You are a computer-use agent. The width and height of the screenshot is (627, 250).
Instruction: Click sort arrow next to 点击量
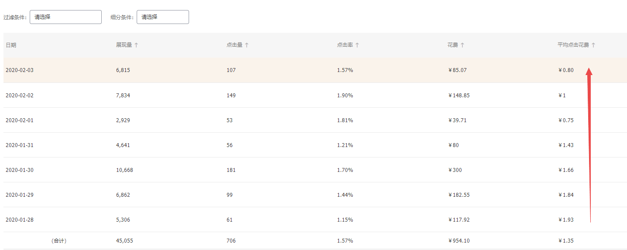click(x=247, y=45)
